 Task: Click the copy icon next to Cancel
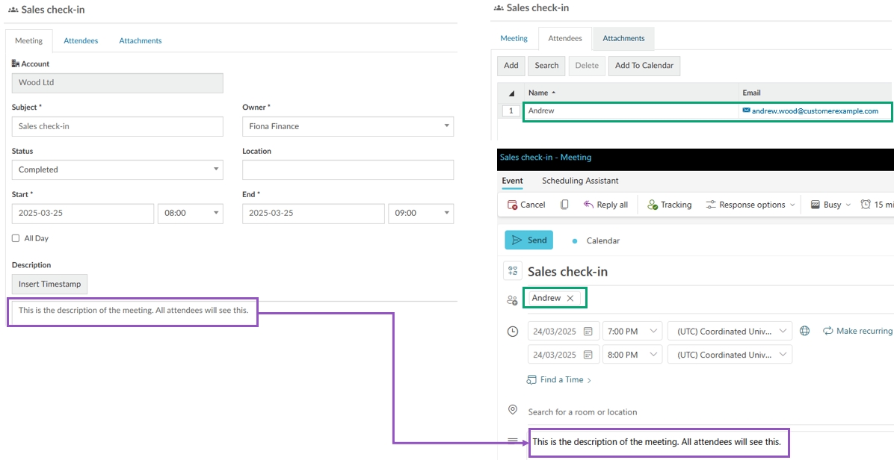(x=564, y=205)
